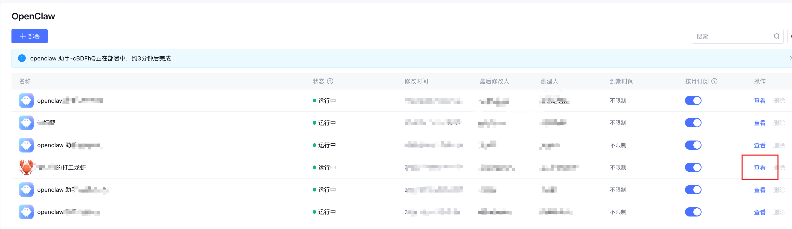Click the OpenClaw page title

tap(33, 16)
